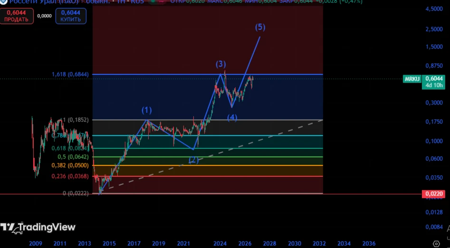Click the 0,0084 price scale value
The width and height of the screenshot is (450, 248).
click(x=434, y=227)
